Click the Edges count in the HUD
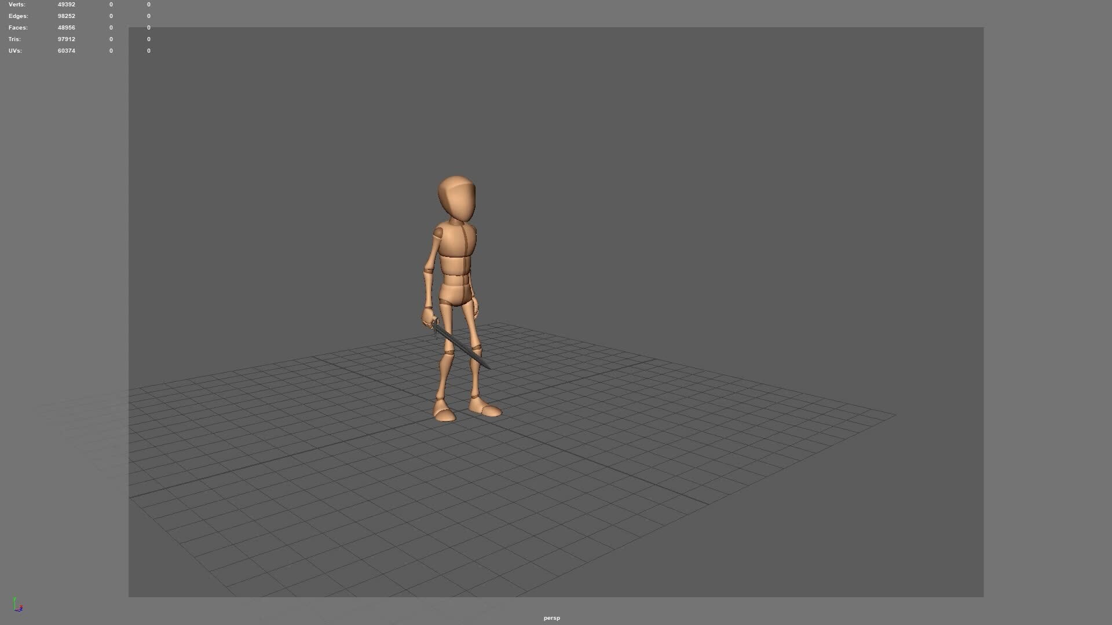 (x=66, y=16)
